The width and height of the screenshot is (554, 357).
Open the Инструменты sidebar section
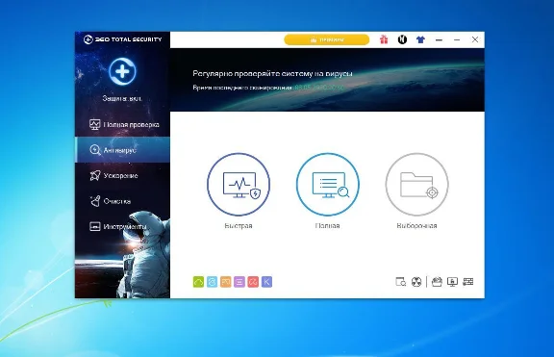tap(122, 226)
